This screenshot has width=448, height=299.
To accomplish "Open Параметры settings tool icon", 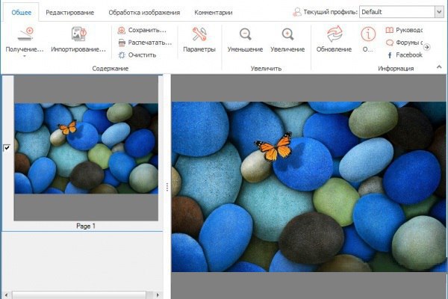I will [199, 34].
